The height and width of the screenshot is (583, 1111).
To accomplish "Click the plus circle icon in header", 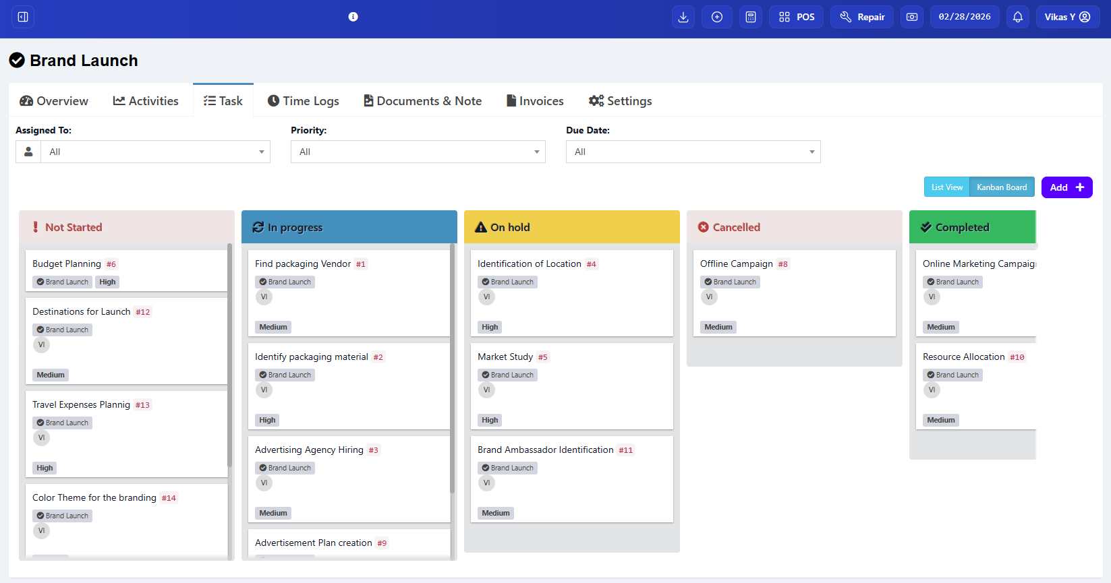I will (x=717, y=17).
